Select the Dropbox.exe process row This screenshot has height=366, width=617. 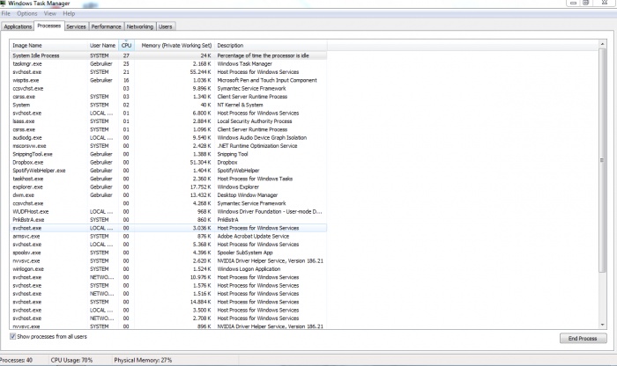[28, 162]
